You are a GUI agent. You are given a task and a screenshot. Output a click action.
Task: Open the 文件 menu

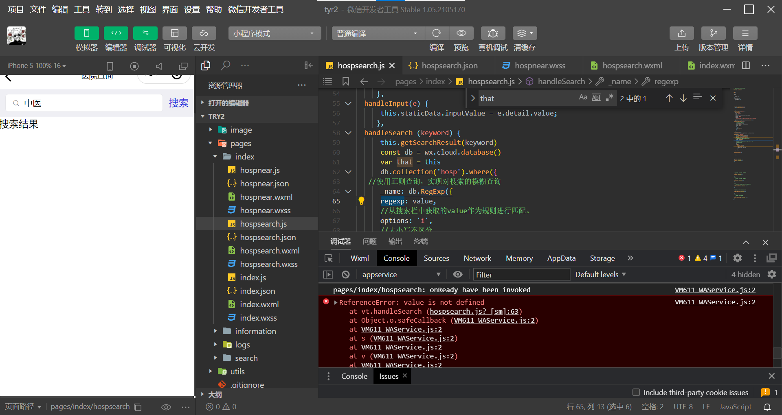point(38,9)
